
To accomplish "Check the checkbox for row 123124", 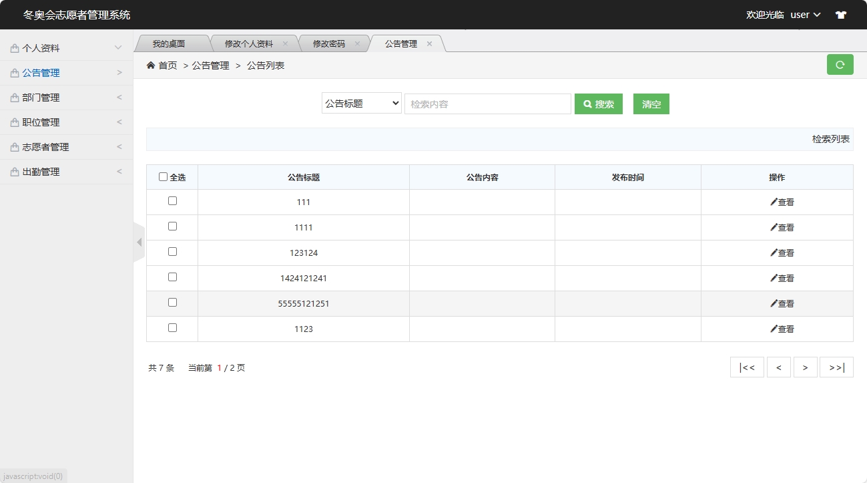I will pyautogui.click(x=172, y=251).
